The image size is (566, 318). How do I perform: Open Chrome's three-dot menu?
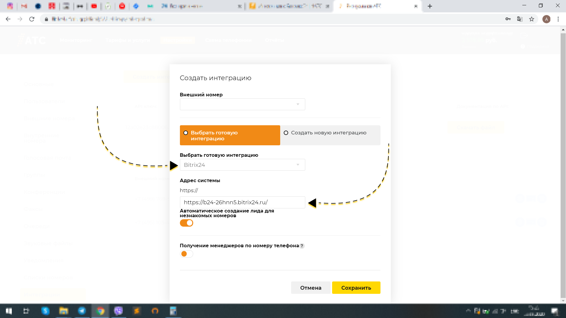[558, 19]
